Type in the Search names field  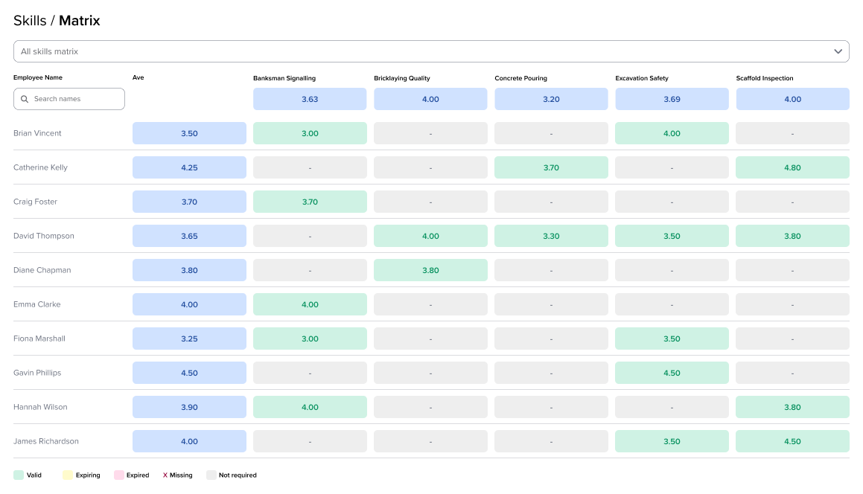click(74, 99)
